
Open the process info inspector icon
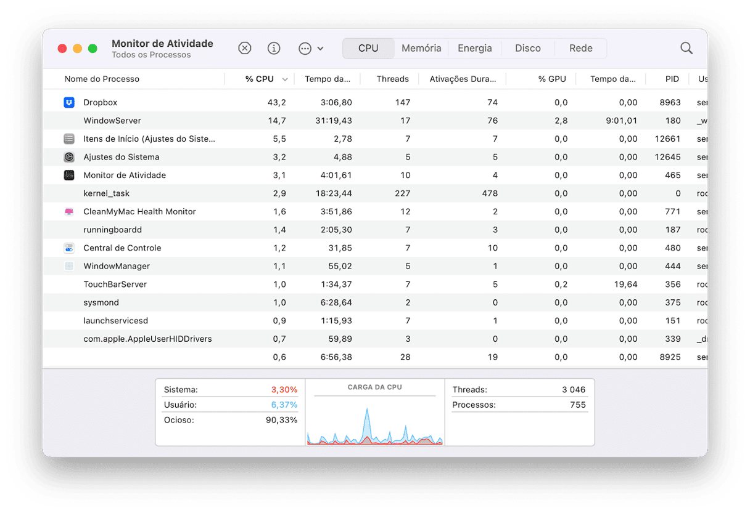274,48
